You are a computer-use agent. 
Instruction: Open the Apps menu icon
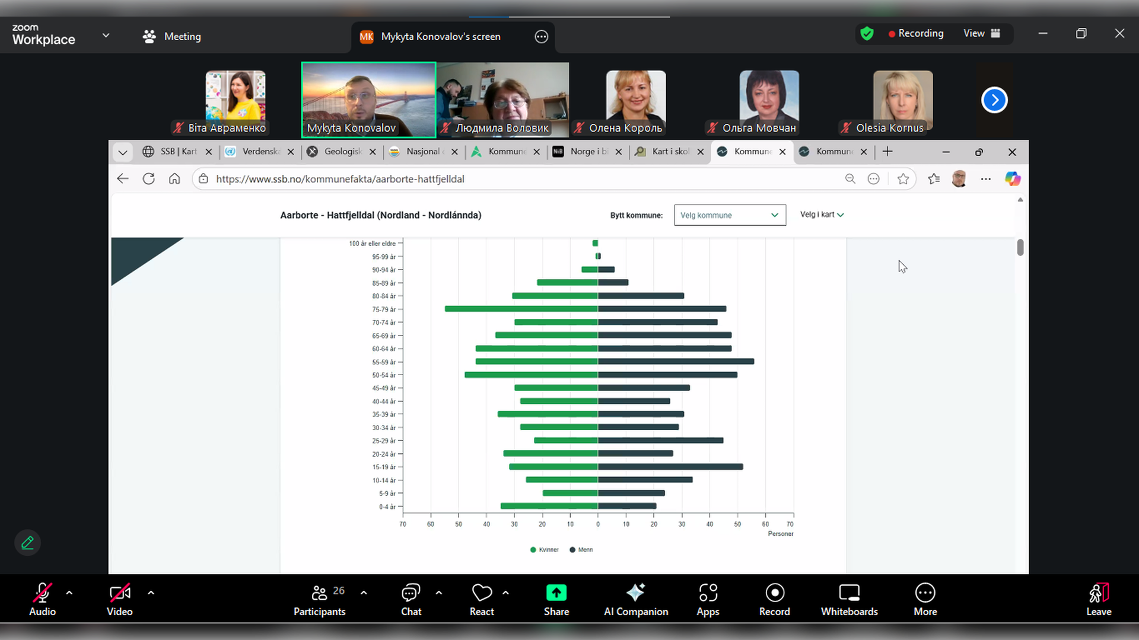708,593
